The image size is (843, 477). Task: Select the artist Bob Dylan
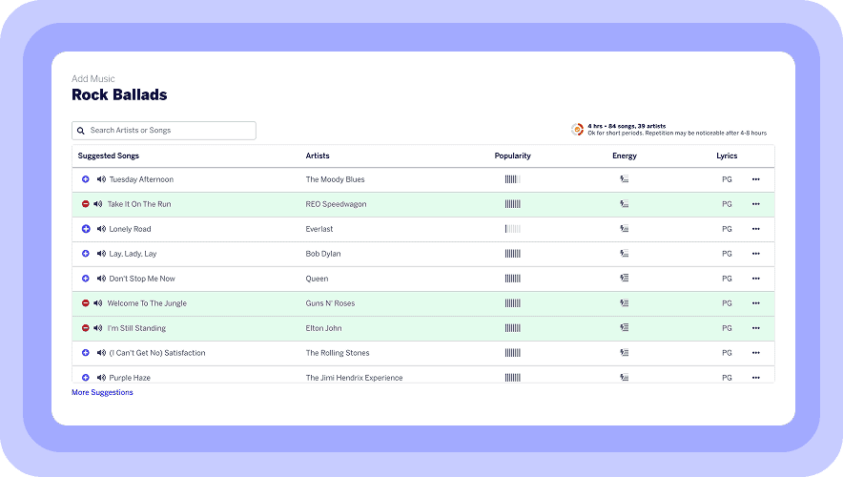click(323, 254)
